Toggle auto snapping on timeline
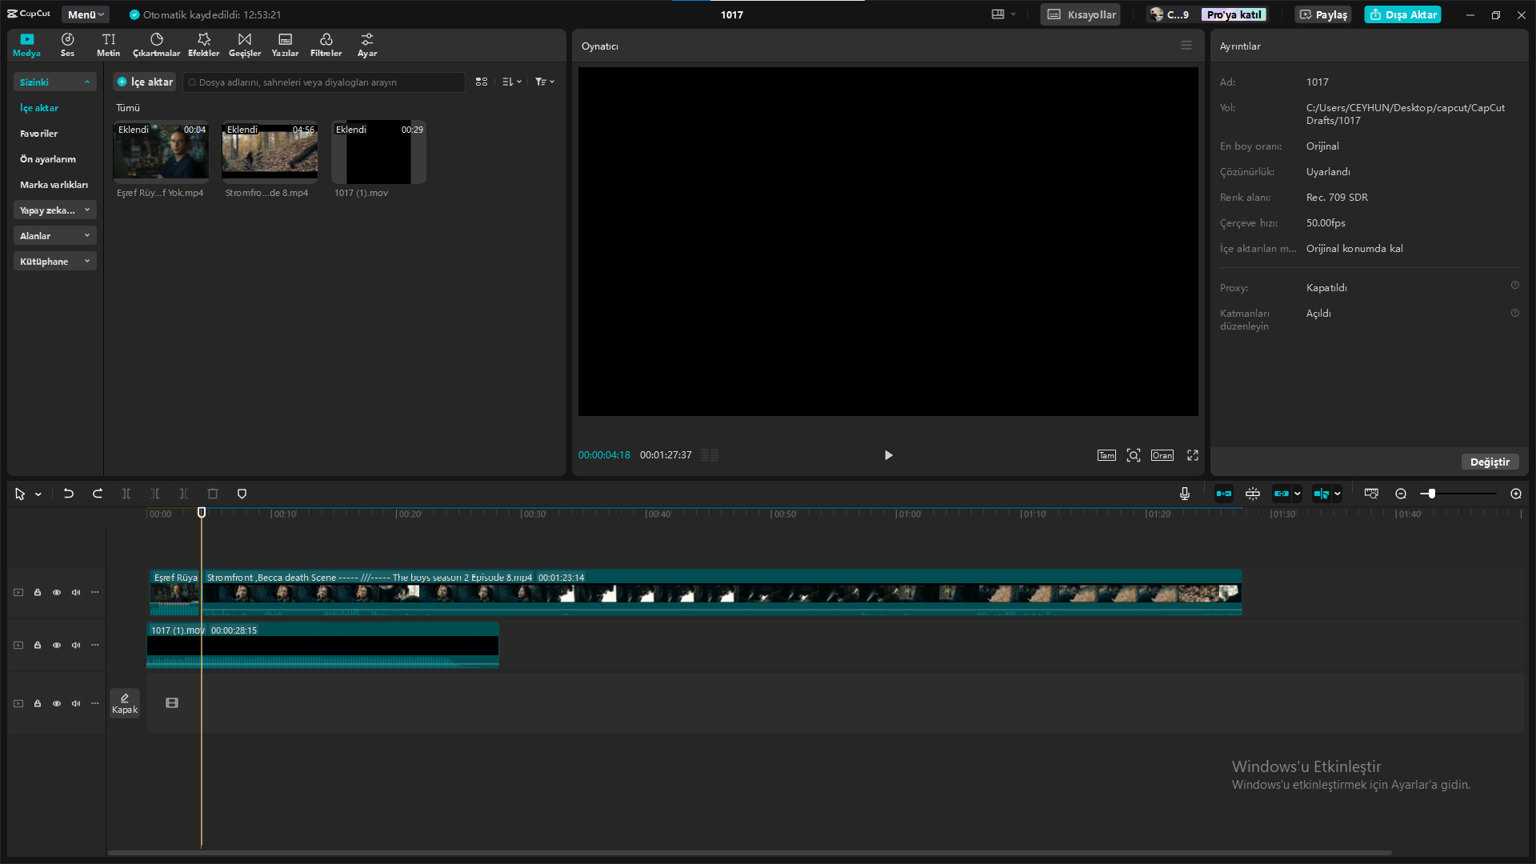Image resolution: width=1536 pixels, height=864 pixels. point(1253,494)
